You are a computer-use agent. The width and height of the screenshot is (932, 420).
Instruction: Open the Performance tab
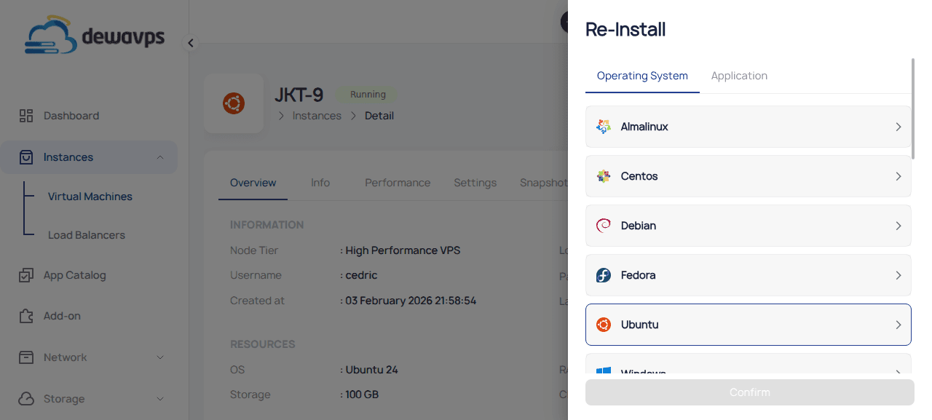pyautogui.click(x=398, y=183)
